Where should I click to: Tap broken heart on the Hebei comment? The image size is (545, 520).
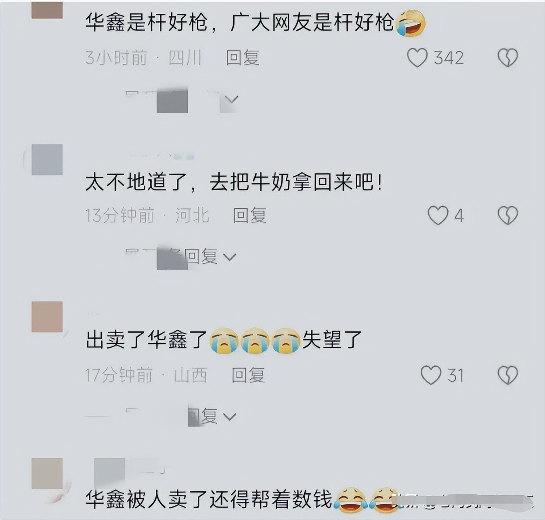tap(507, 215)
